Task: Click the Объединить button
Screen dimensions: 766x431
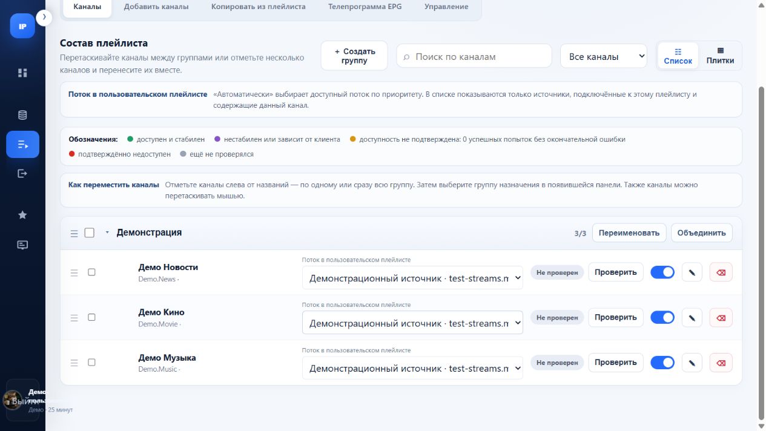Action: pyautogui.click(x=701, y=233)
